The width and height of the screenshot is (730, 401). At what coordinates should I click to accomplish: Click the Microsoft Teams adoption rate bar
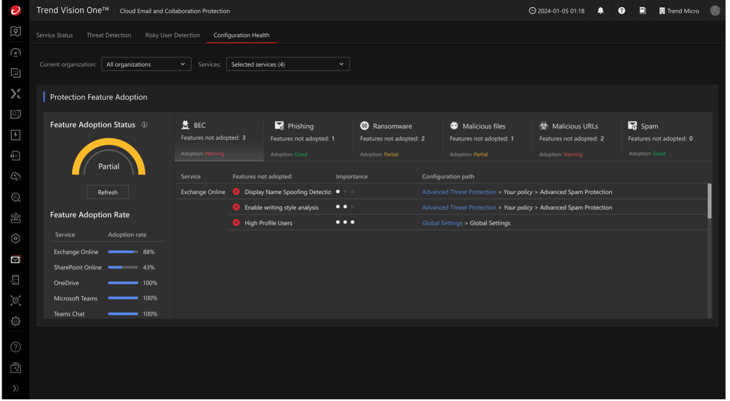pyautogui.click(x=123, y=298)
